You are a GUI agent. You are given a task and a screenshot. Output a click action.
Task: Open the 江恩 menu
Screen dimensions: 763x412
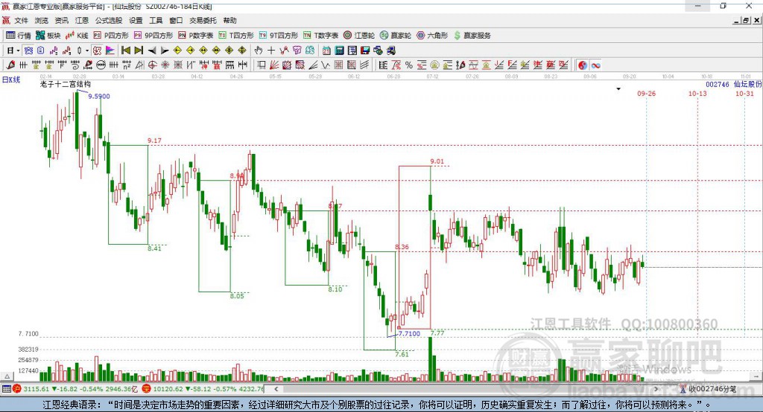tap(82, 20)
